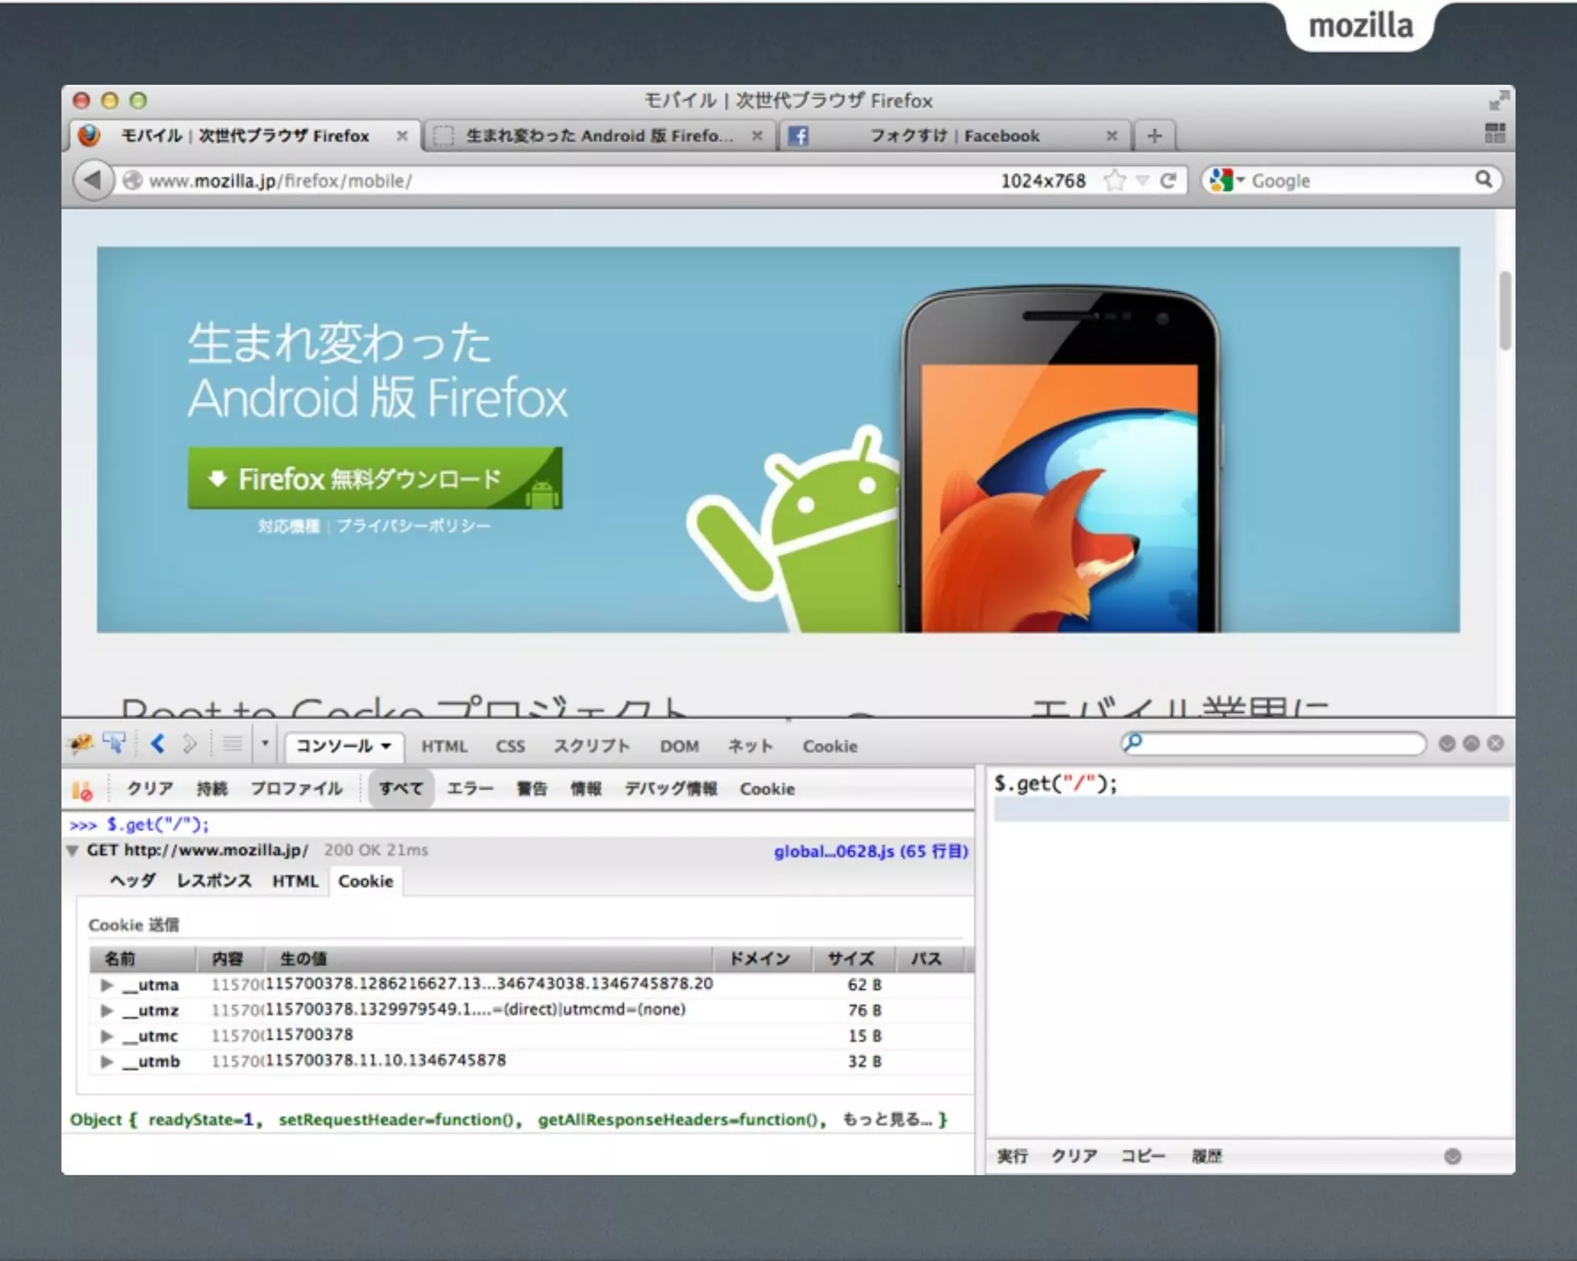The height and width of the screenshot is (1261, 1577).
Task: Open a new tab with the plus button
Action: (1153, 136)
